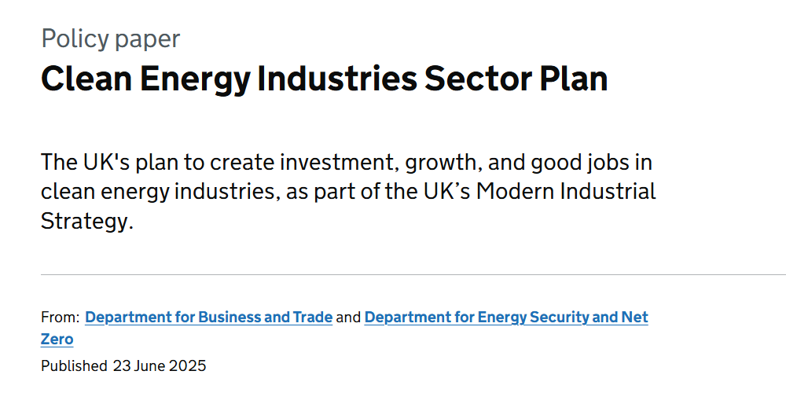The image size is (786, 393).
Task: Click the "Policy paper" caption above the title
Action: [110, 39]
